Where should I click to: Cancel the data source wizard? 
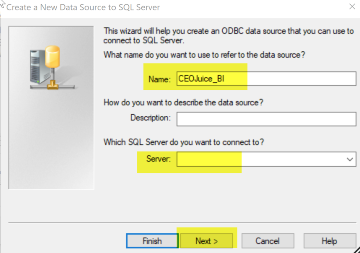click(268, 241)
